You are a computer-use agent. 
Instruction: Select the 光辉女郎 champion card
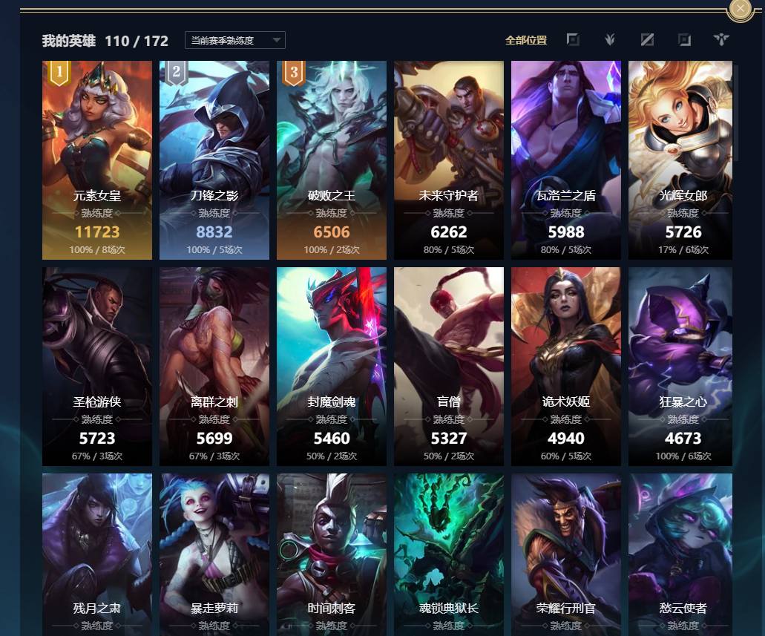pos(680,160)
